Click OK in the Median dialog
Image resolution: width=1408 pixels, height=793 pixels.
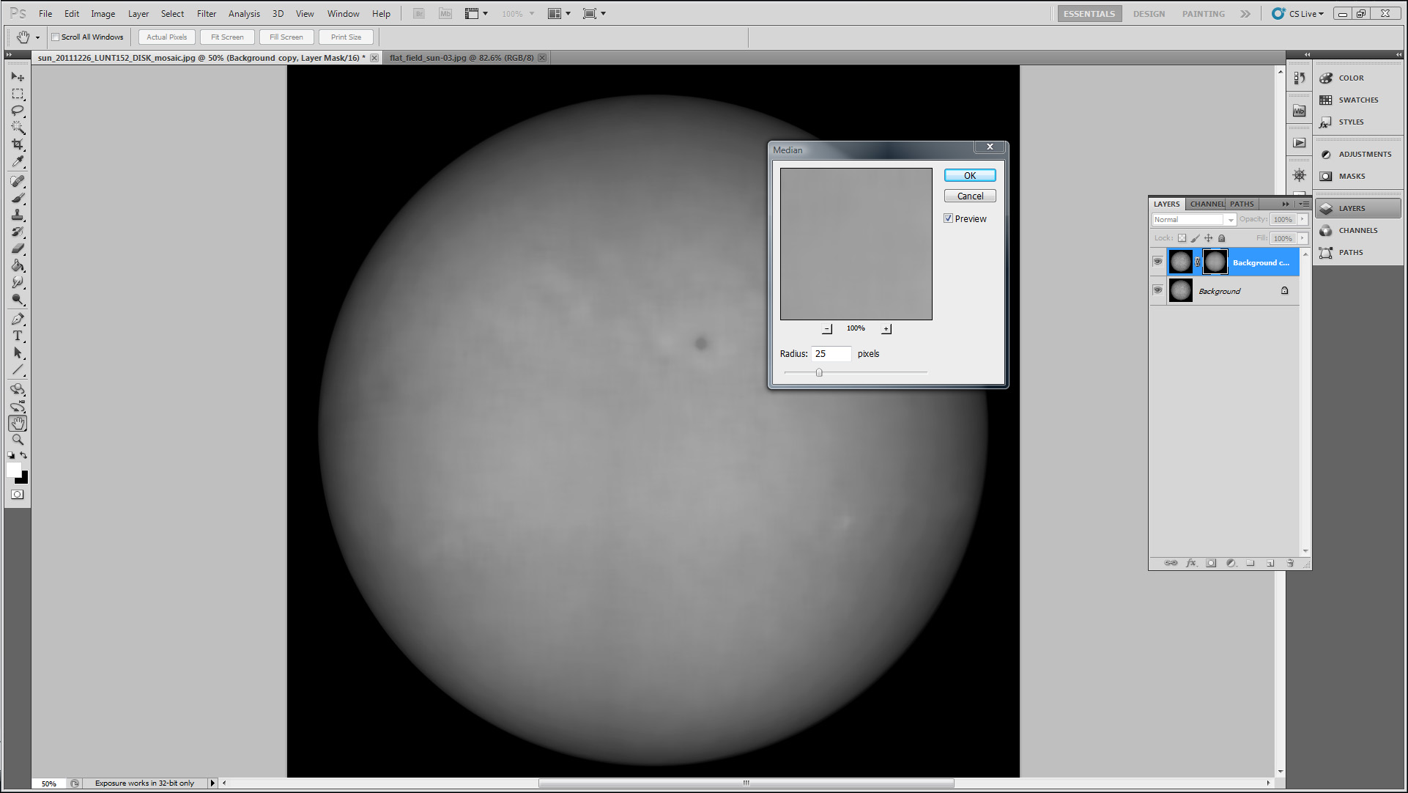tap(969, 176)
